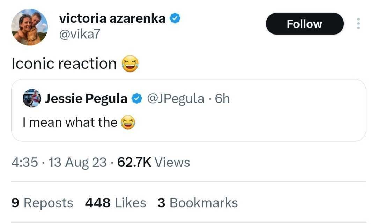The height and width of the screenshot is (224, 377).
Task: Open the 448 Likes list
Action: [x=116, y=203]
